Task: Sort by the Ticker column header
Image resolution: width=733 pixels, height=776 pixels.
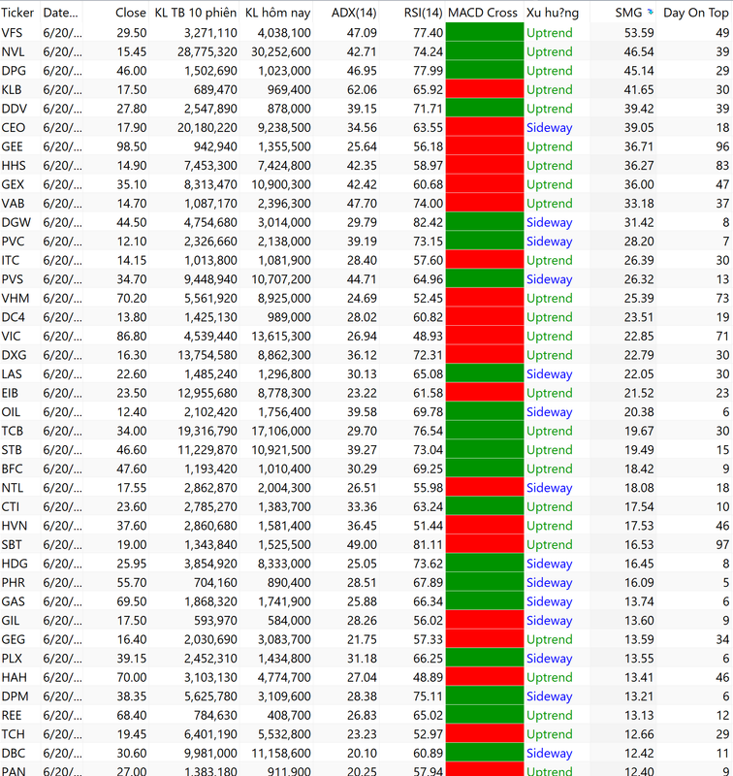Action: 17,13
